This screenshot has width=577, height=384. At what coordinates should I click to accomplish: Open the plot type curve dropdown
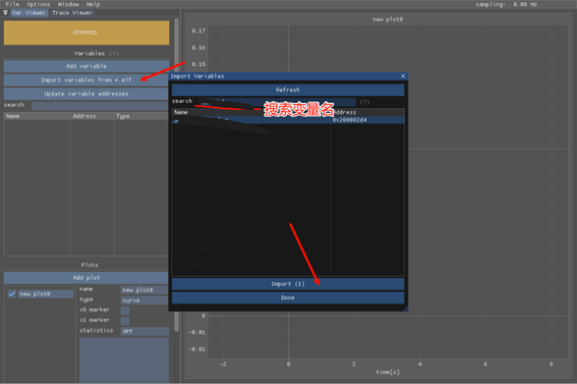pyautogui.click(x=144, y=301)
